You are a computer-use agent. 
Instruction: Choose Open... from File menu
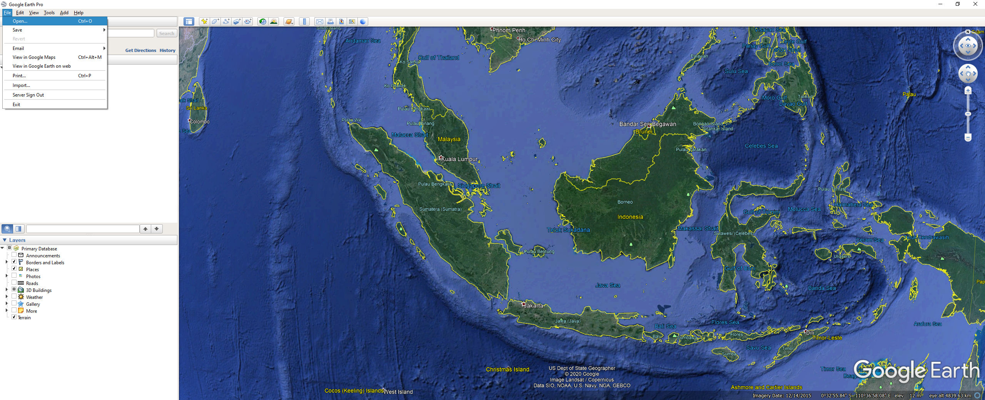[55, 21]
